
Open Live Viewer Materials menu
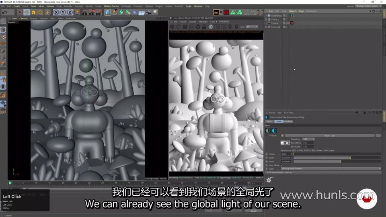pos(203,22)
